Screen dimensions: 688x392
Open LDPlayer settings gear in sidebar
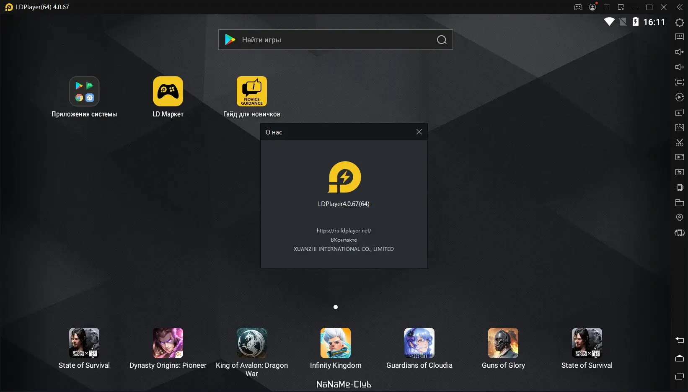680,23
